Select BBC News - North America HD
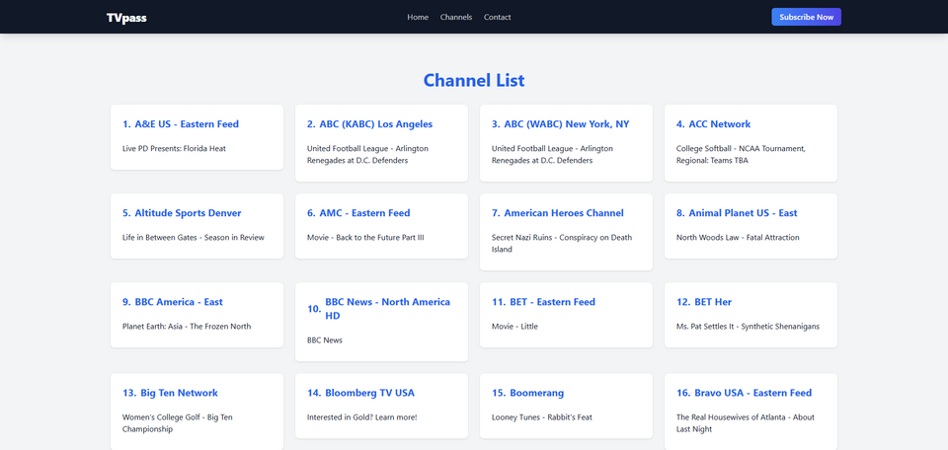The height and width of the screenshot is (450, 948). pyautogui.click(x=387, y=309)
